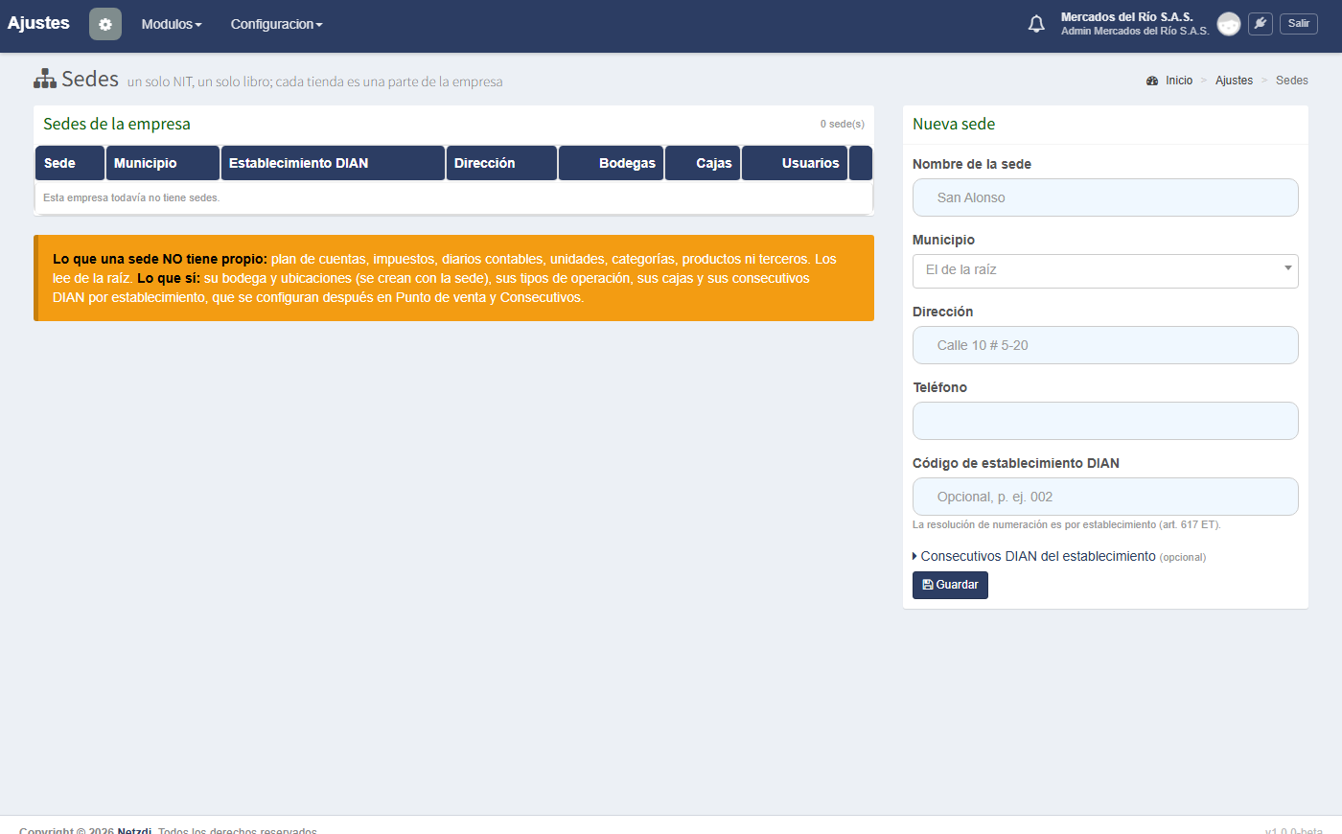Click the Ajustes brand logo
This screenshot has width=1342, height=834.
point(38,23)
